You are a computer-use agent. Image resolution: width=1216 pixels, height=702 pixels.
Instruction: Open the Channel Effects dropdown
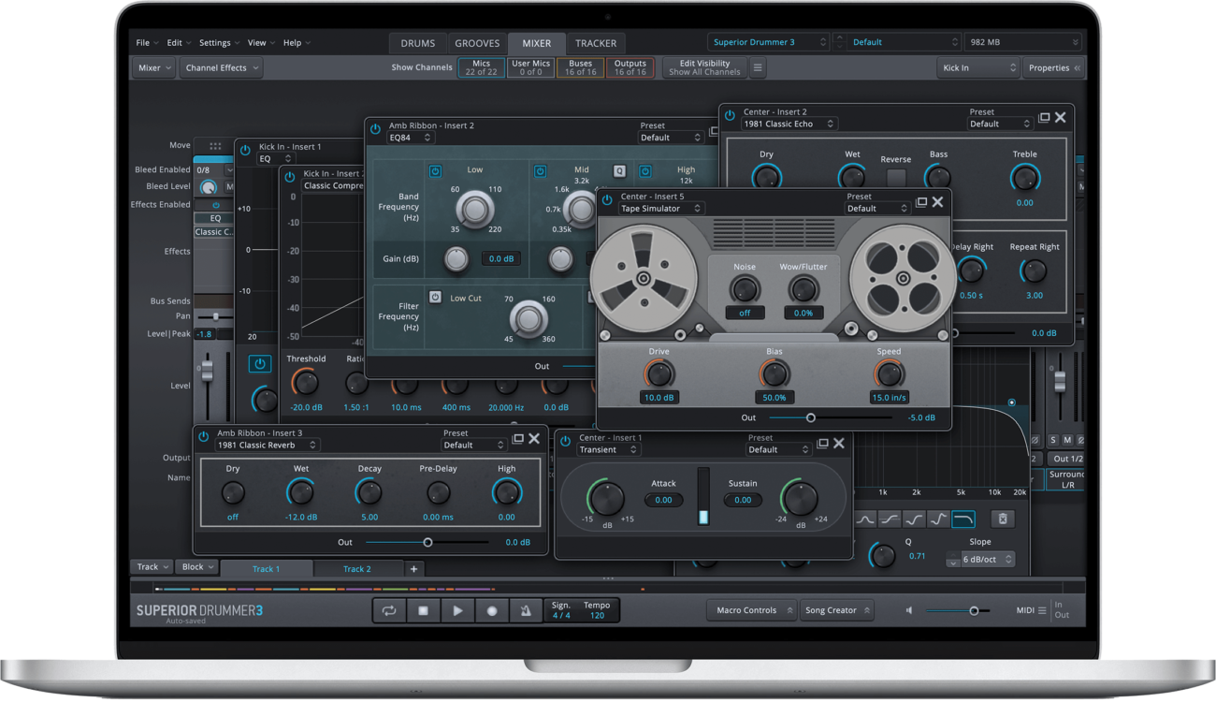tap(222, 68)
